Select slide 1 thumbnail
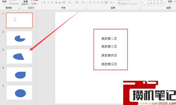This screenshot has height=105, width=176. tap(19, 20)
